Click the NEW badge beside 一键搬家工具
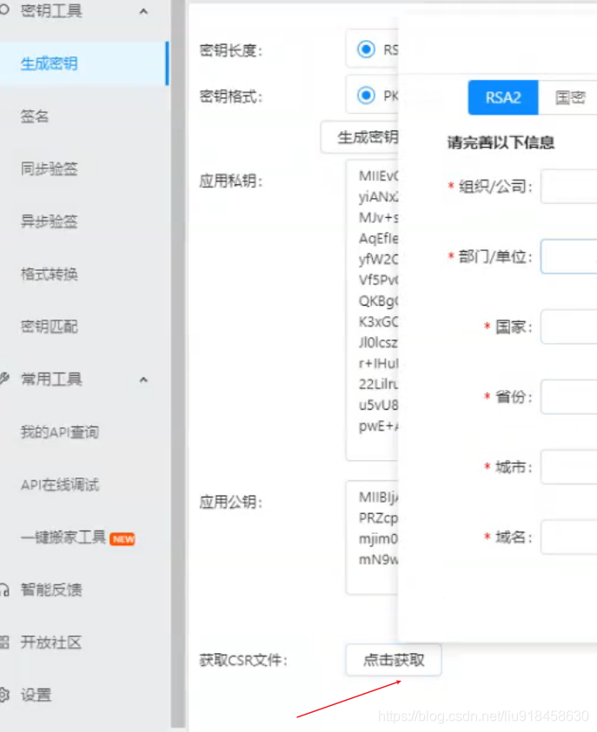This screenshot has height=732, width=597. [x=123, y=539]
